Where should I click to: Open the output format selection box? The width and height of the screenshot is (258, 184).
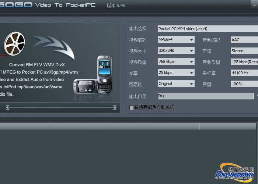tap(208, 29)
